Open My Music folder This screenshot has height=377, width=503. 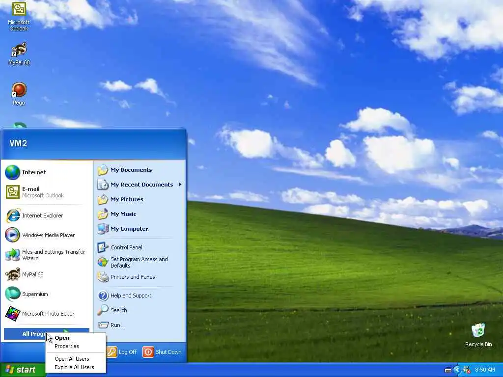click(140, 214)
